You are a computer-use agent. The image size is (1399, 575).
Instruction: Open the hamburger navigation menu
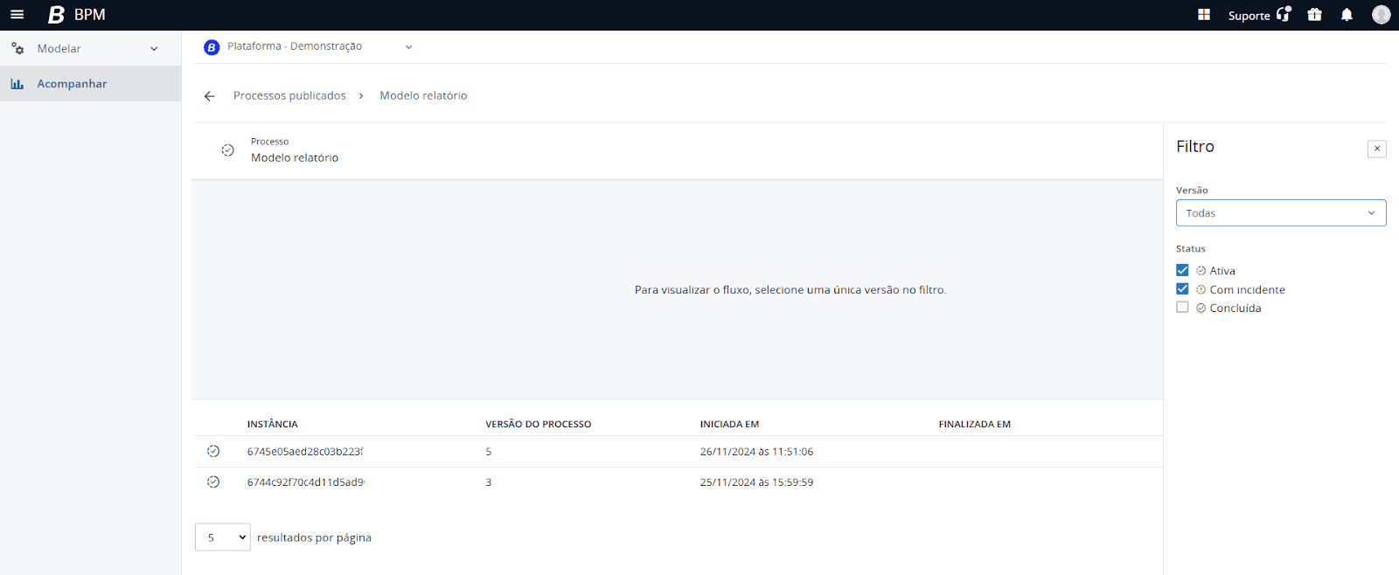(x=17, y=15)
